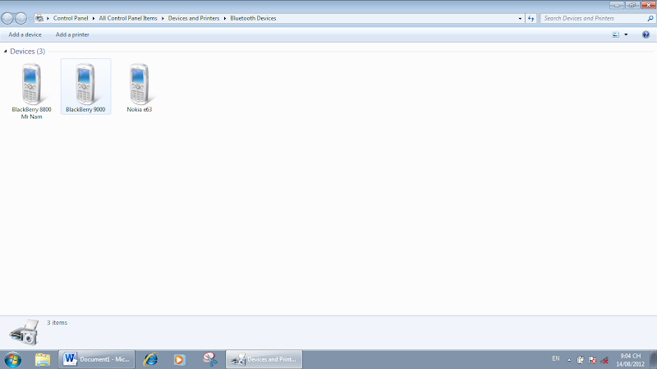Click the Back navigation arrow
Viewport: 657px width, 369px height.
point(7,18)
